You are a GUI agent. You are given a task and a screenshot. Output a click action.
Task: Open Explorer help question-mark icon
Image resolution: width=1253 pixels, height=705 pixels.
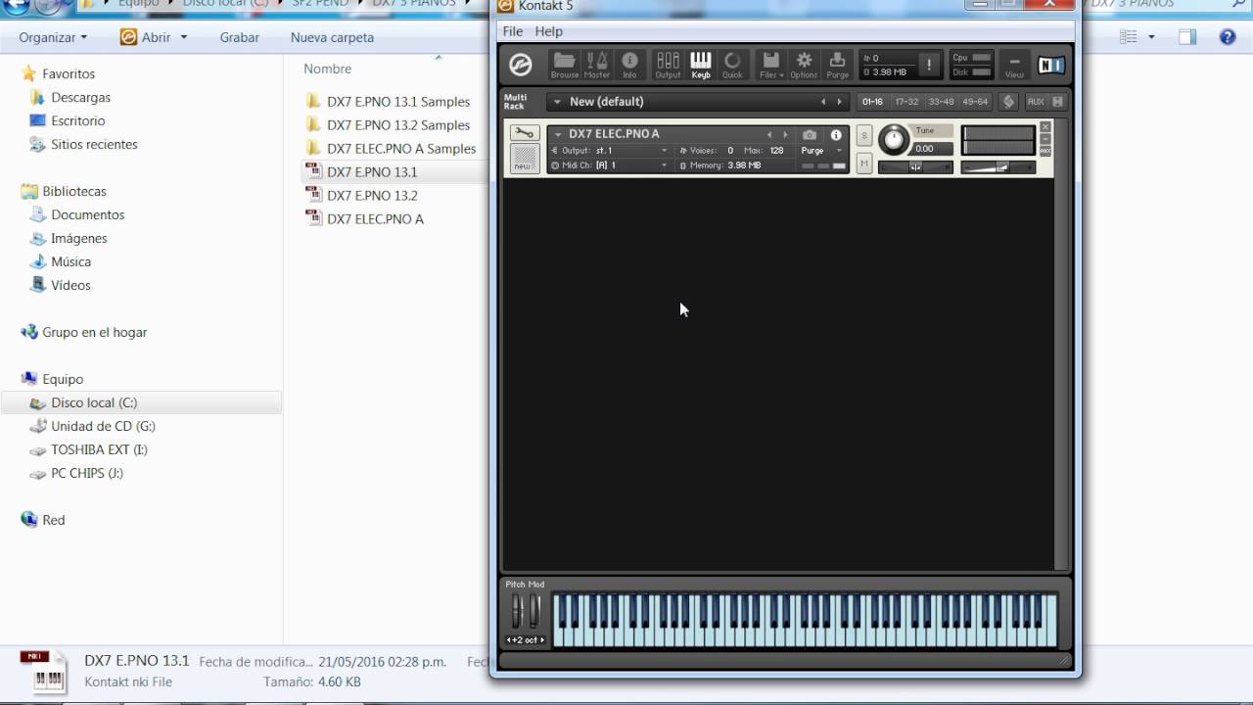[x=1228, y=37]
